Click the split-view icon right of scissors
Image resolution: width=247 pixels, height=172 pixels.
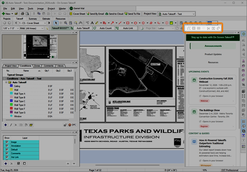click(213, 28)
